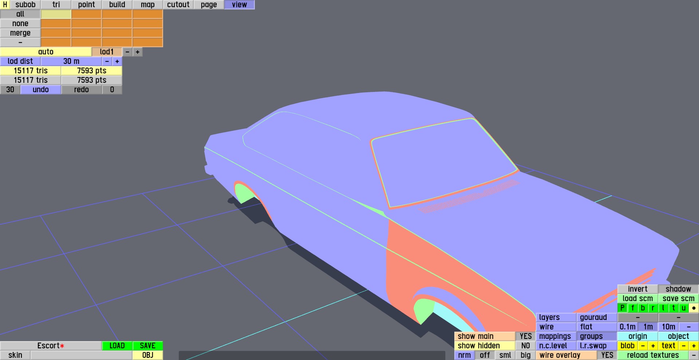This screenshot has height=360, width=699.
Task: Toggle the object display button
Action: pyautogui.click(x=679, y=336)
